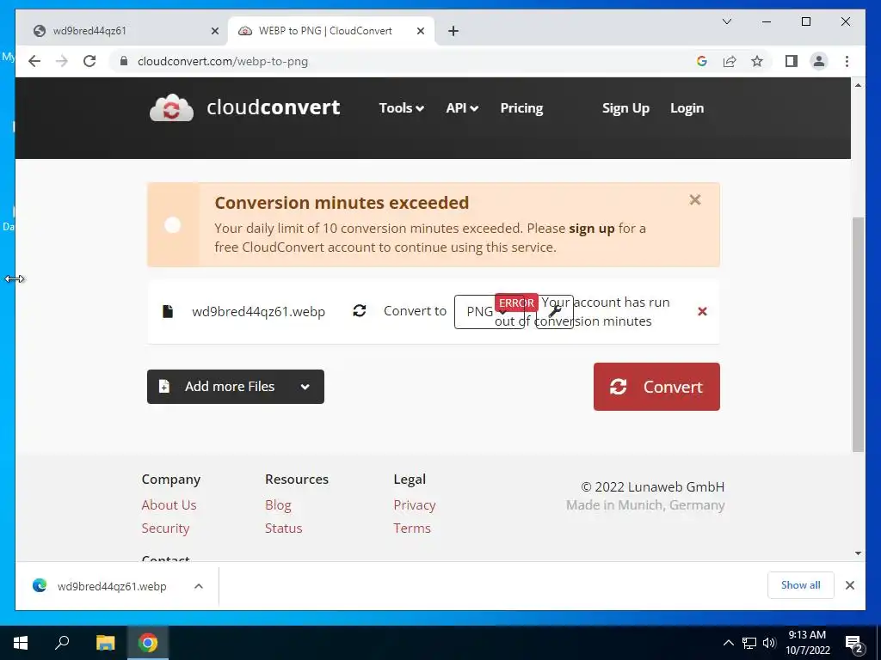Screen dimensions: 881x660
Task: Open the Blog link
Action: click(278, 505)
